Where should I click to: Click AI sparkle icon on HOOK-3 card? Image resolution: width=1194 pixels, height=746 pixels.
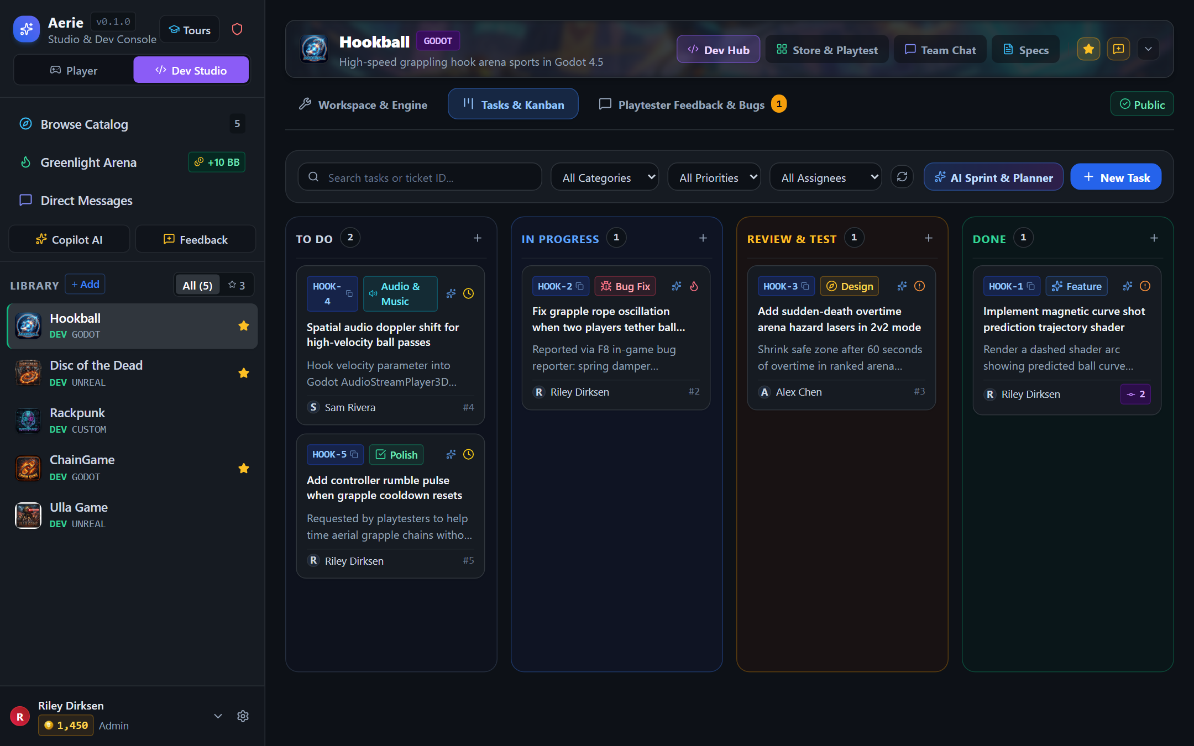(x=902, y=286)
